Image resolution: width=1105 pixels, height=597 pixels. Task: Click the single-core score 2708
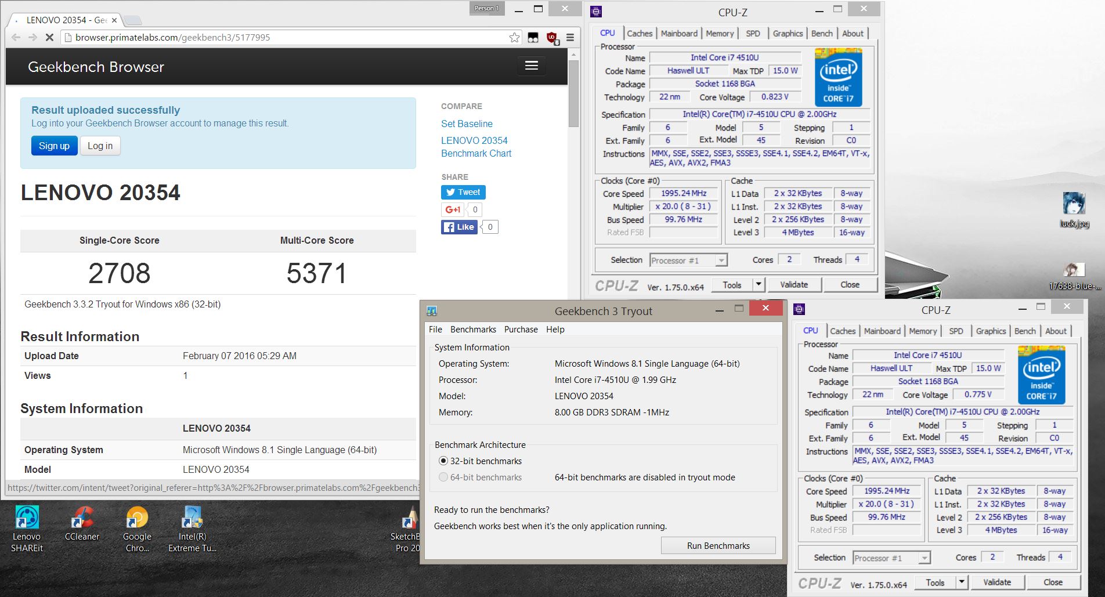point(120,273)
